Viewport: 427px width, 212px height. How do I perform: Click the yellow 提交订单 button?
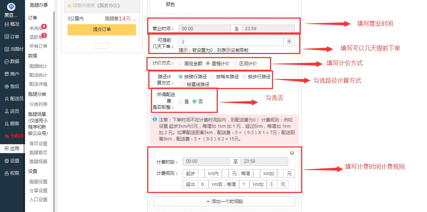pyautogui.click(x=102, y=29)
